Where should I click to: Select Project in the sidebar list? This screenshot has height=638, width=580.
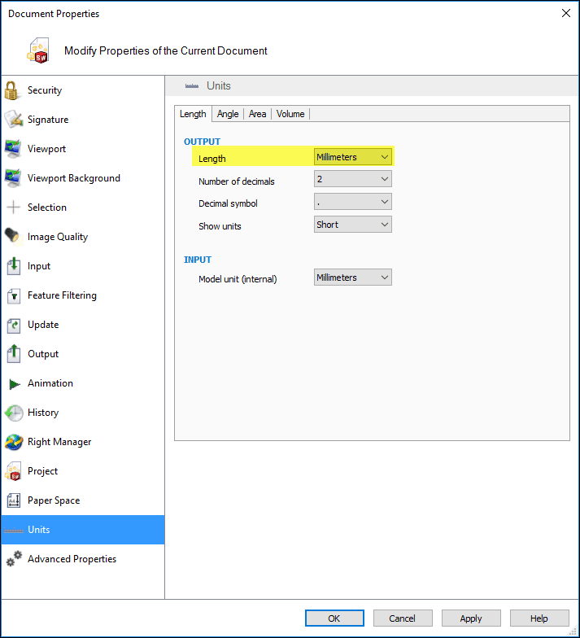coord(43,471)
